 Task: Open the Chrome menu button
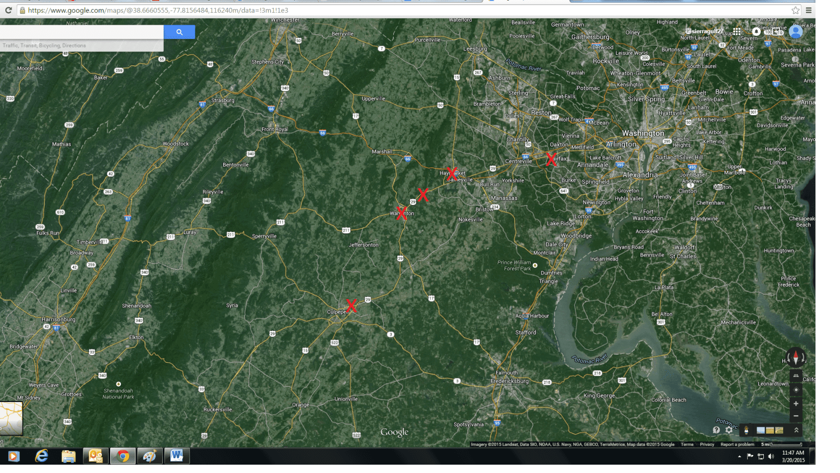[808, 10]
